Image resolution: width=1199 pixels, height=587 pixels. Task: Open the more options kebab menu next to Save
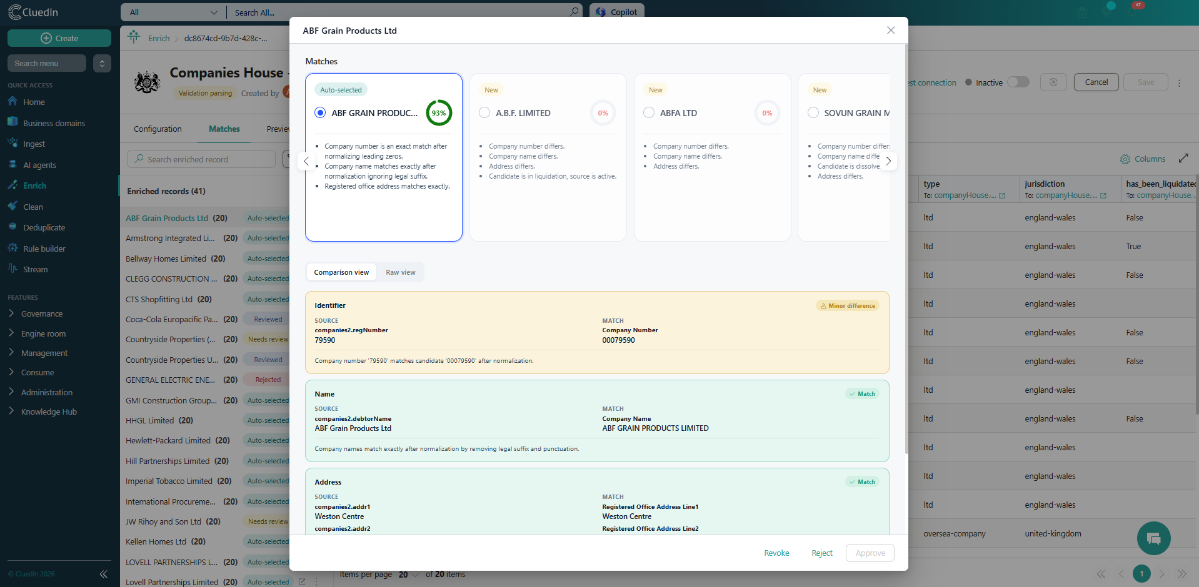[1179, 82]
